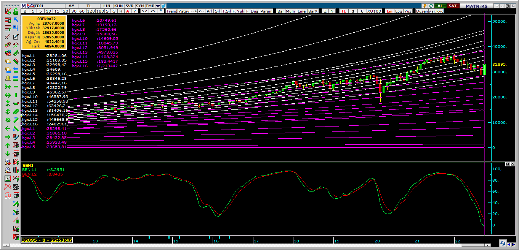
Task: Click the Var.Kyd save default button
Action: (436, 11)
